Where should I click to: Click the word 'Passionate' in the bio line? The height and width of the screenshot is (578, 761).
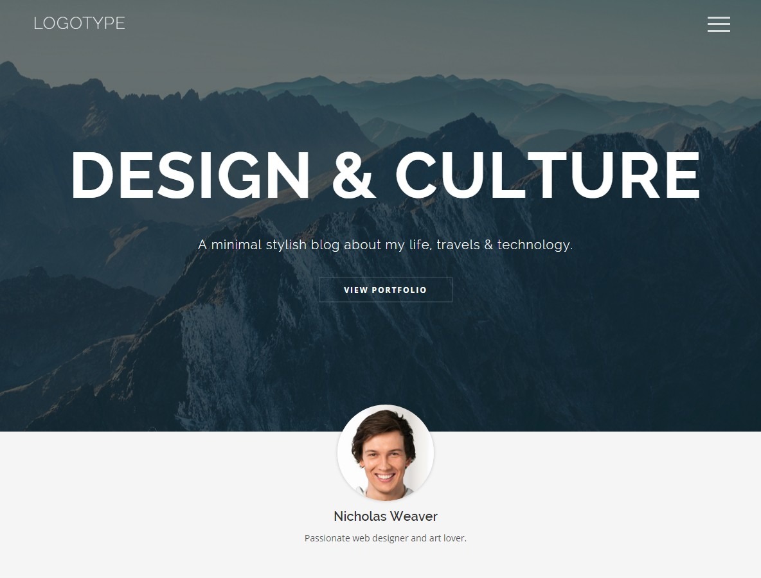327,538
